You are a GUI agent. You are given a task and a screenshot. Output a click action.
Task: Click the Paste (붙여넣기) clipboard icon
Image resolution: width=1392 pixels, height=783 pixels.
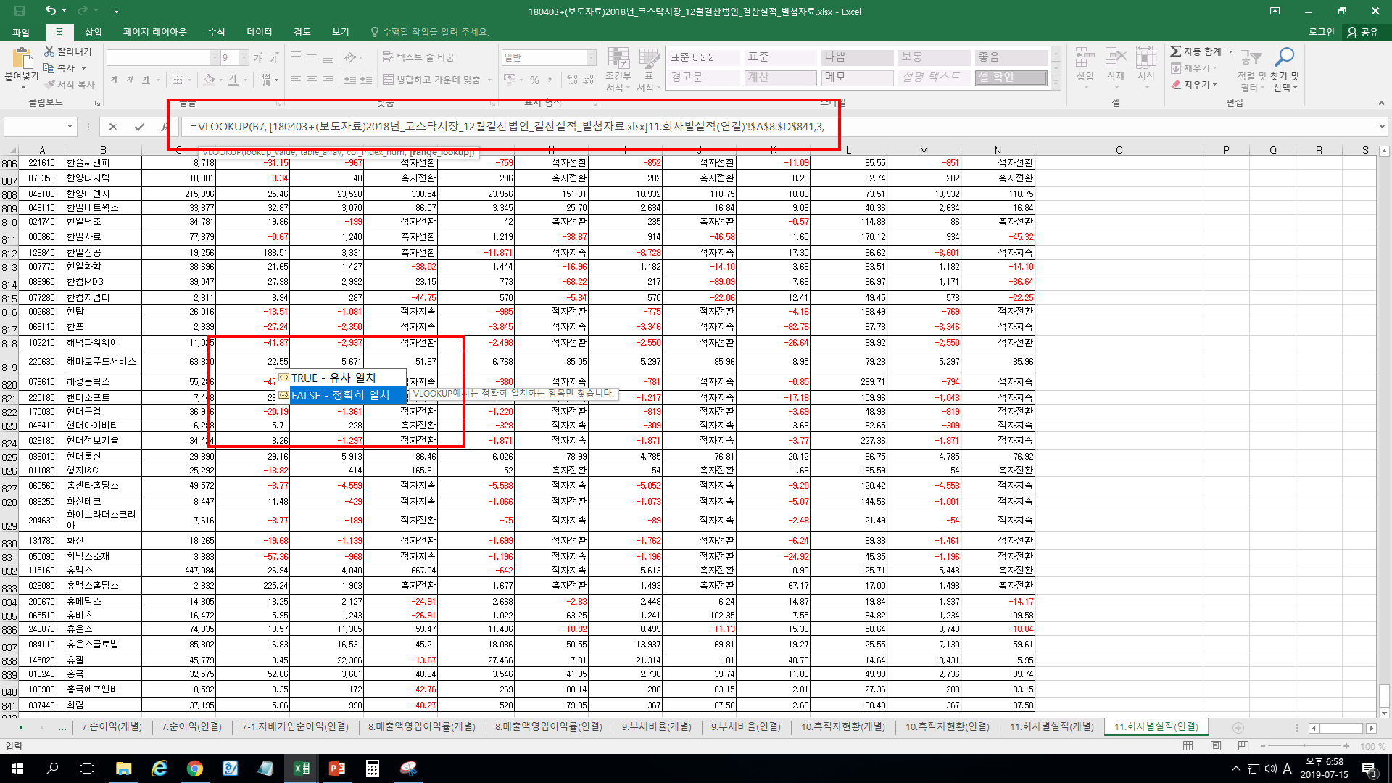pyautogui.click(x=22, y=59)
